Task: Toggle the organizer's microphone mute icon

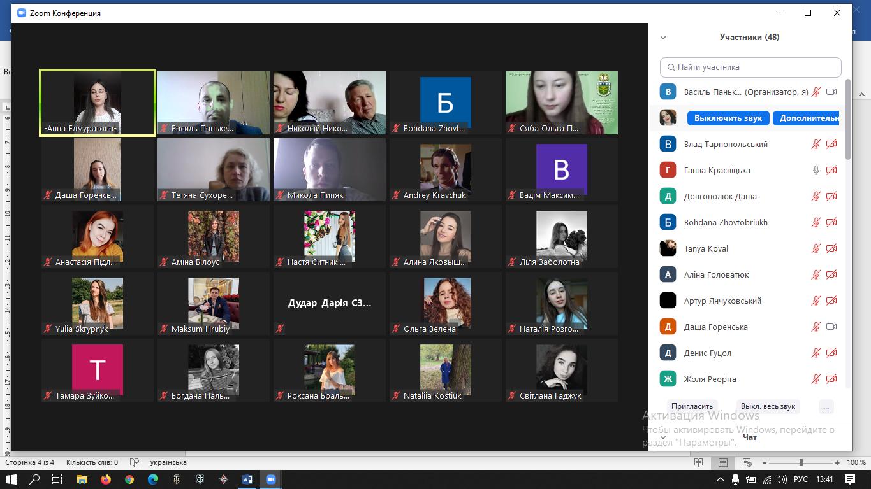Action: [816, 92]
